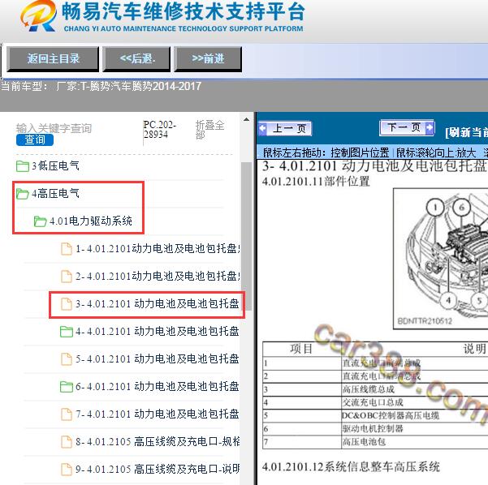Click callout number 6 in the diagram

(461, 208)
